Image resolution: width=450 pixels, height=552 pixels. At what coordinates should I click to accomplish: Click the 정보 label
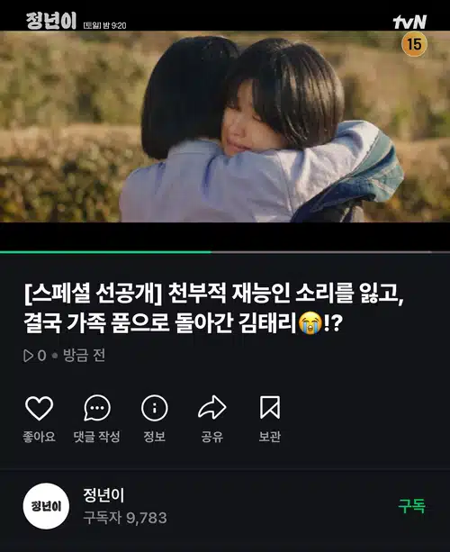coord(155,437)
